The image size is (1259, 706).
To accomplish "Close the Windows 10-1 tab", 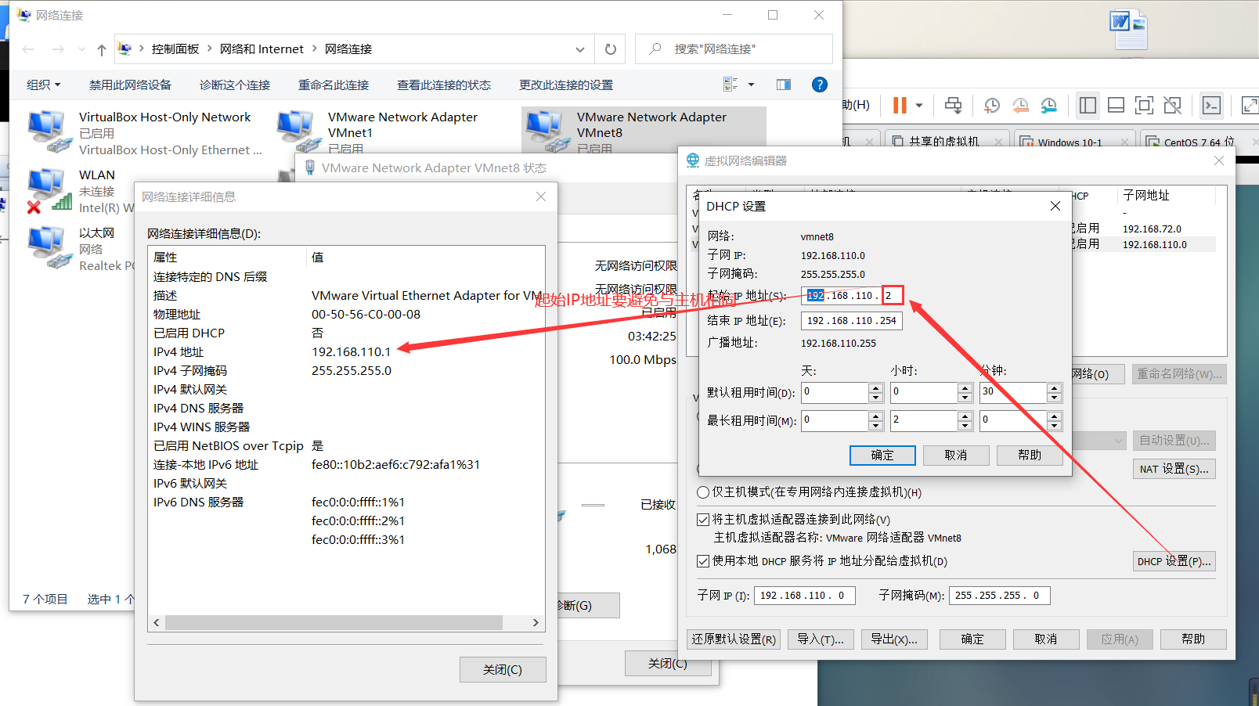I will pyautogui.click(x=1124, y=142).
